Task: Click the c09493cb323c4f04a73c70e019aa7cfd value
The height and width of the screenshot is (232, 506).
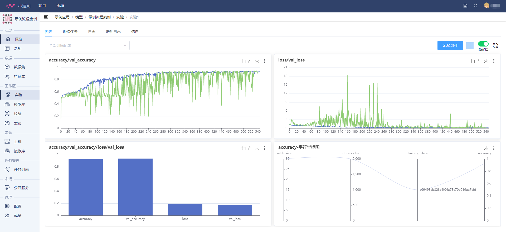Action: tap(448, 190)
